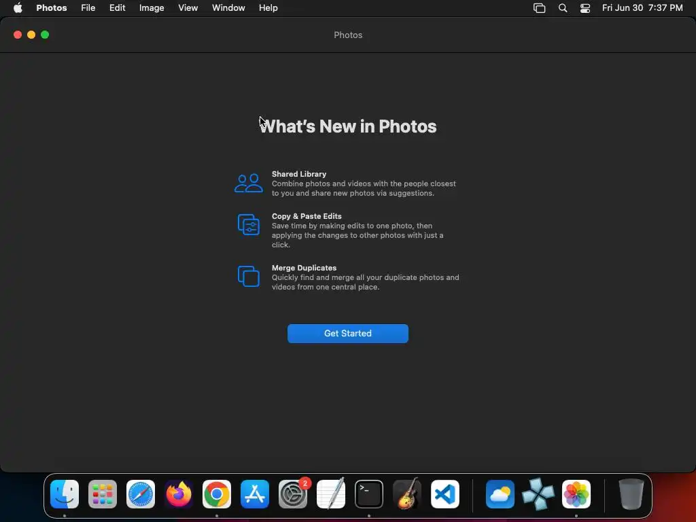Image resolution: width=696 pixels, height=522 pixels.
Task: Launch Firefox from the Dock
Action: 179,494
